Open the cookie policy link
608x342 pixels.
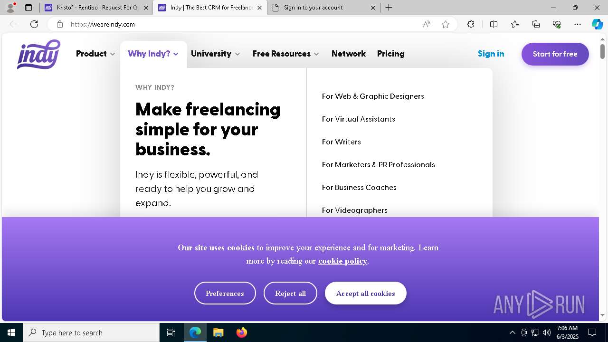[342, 261]
